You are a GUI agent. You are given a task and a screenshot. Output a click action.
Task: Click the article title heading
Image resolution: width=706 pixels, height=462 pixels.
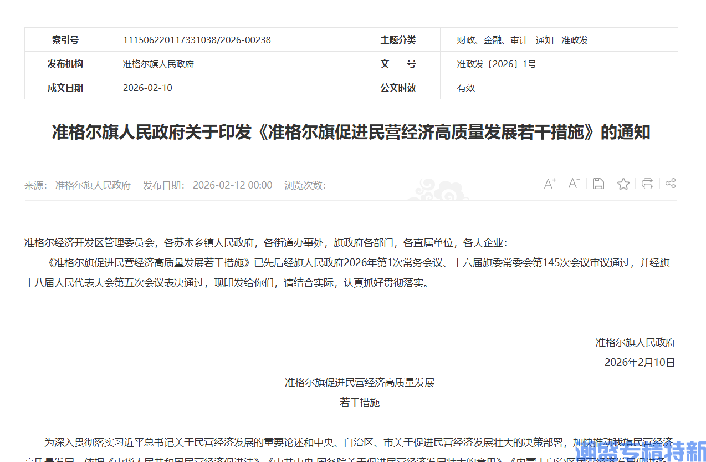pyautogui.click(x=352, y=132)
